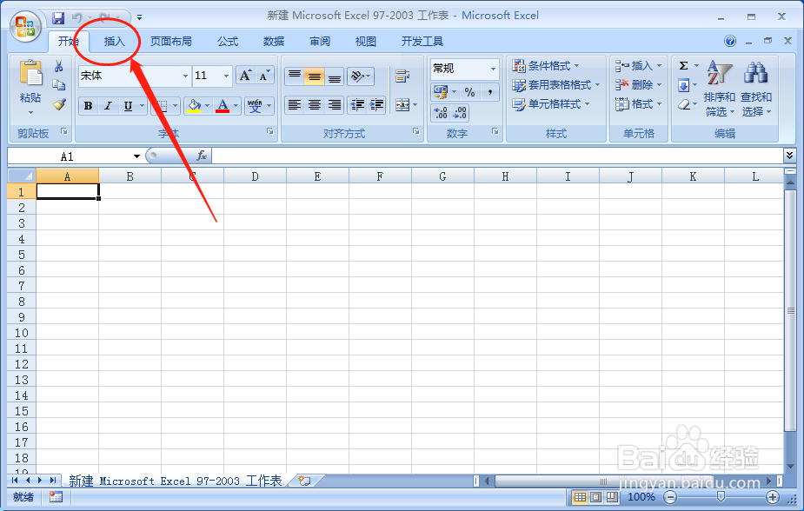
Task: Expand 格式 cells dropdown
Action: click(660, 104)
